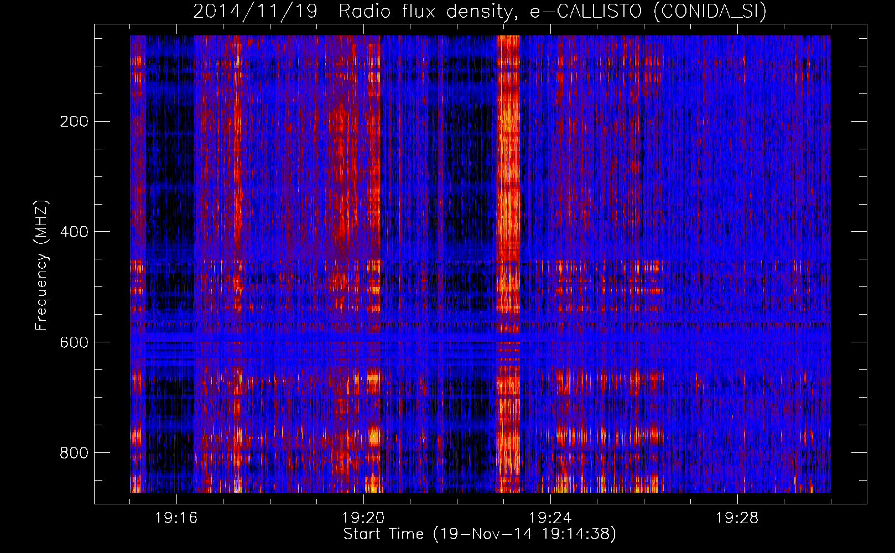
Task: Click the 800 frequency tick label
Action: coord(74,453)
